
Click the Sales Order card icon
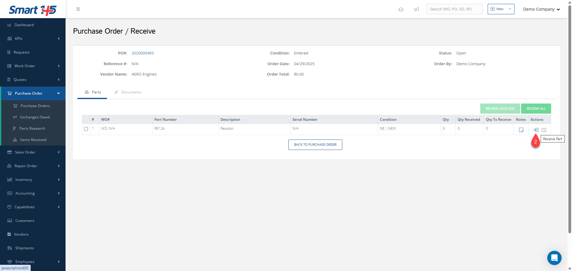(10, 152)
